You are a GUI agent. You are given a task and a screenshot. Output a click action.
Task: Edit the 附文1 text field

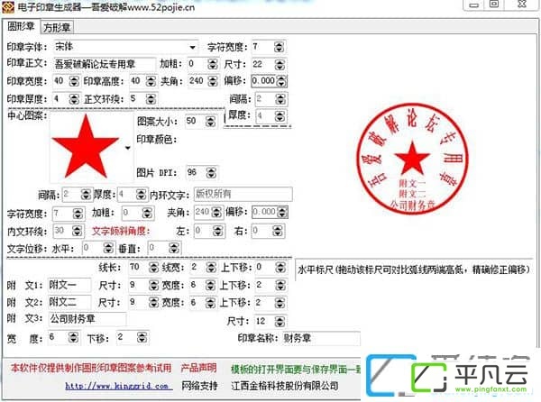pyautogui.click(x=69, y=285)
